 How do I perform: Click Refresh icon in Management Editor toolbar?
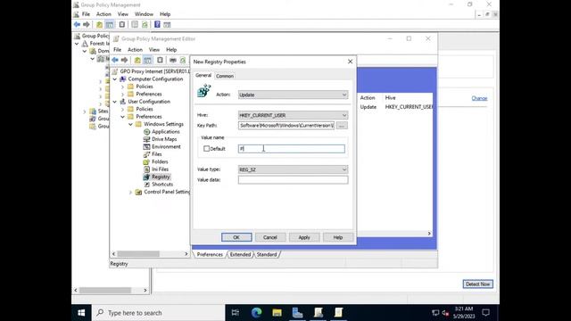coord(183,60)
